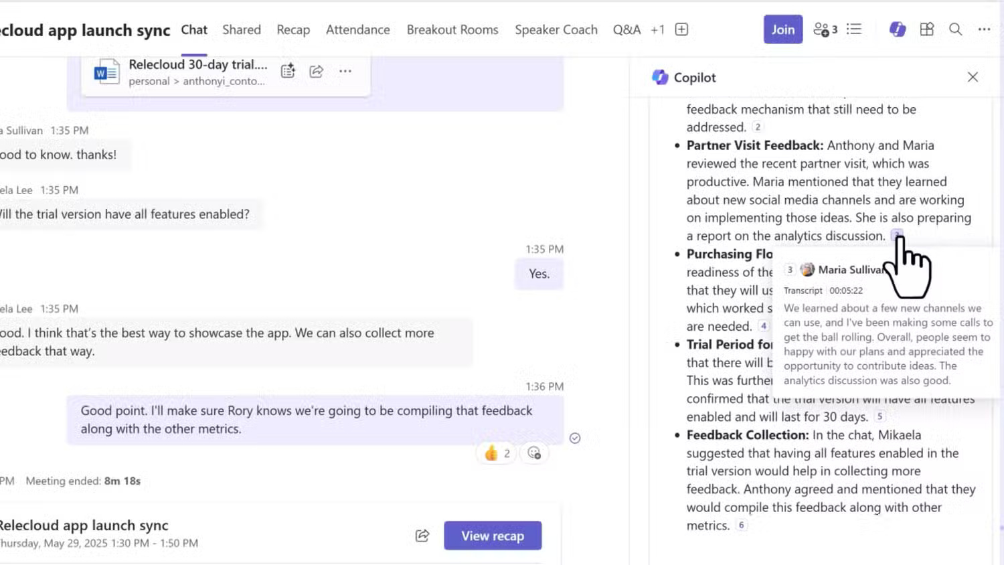The width and height of the screenshot is (1004, 565).
Task: Open citation 2 in the Copilot summary
Action: pyautogui.click(x=757, y=127)
